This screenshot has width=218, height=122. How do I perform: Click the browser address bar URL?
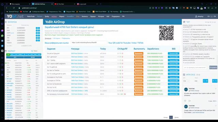pyautogui.click(x=29, y=8)
